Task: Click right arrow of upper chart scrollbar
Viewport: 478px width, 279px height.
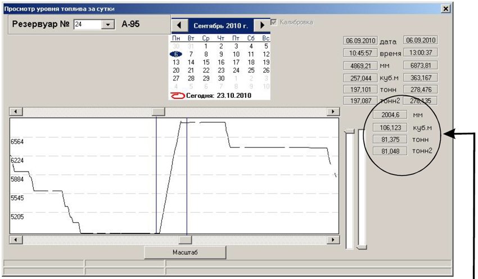Action: [x=333, y=111]
